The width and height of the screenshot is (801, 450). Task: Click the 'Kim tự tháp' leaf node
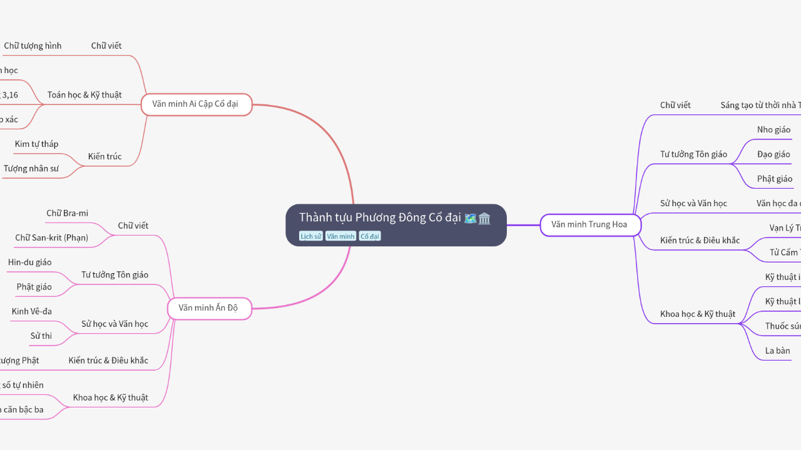click(36, 144)
